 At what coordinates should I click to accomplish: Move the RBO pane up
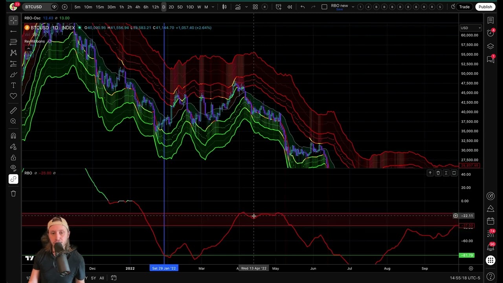tap(430, 173)
